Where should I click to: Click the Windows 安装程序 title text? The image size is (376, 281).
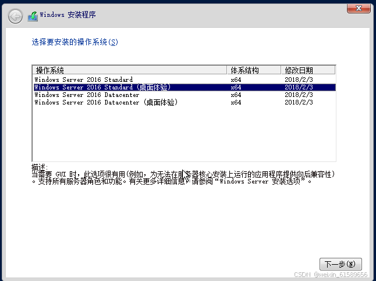(68, 15)
